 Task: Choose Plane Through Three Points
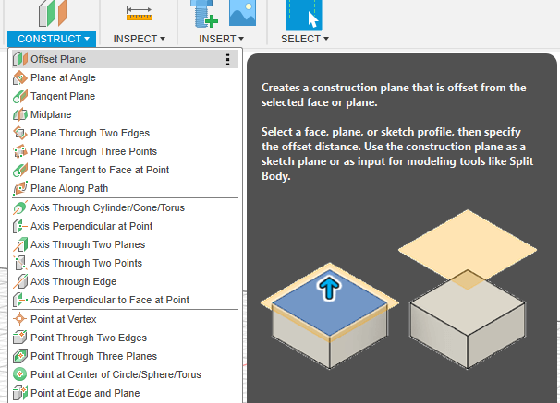[x=125, y=151]
